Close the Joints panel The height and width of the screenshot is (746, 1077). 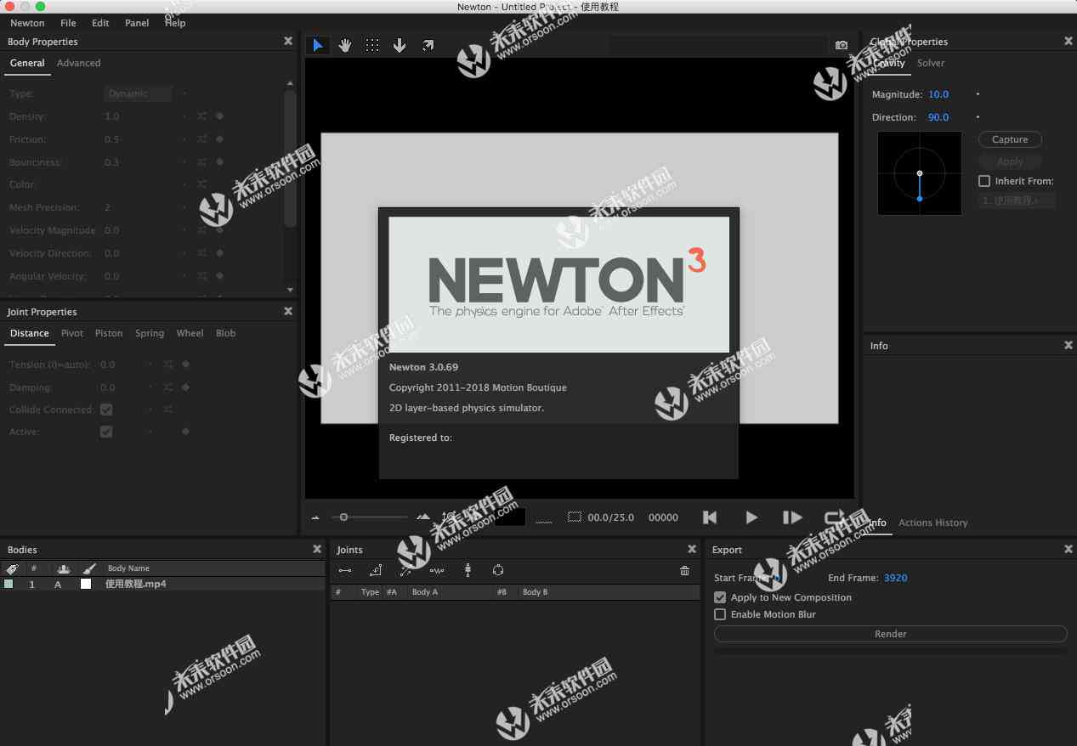click(694, 549)
